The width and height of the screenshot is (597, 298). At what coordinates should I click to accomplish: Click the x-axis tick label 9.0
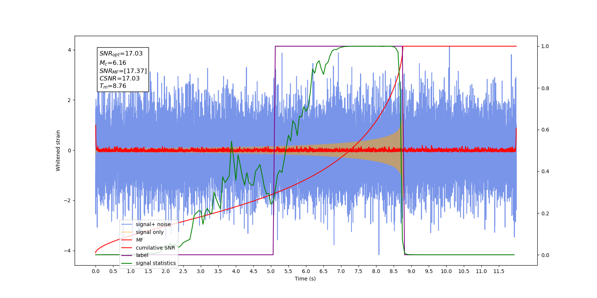tap(411, 271)
